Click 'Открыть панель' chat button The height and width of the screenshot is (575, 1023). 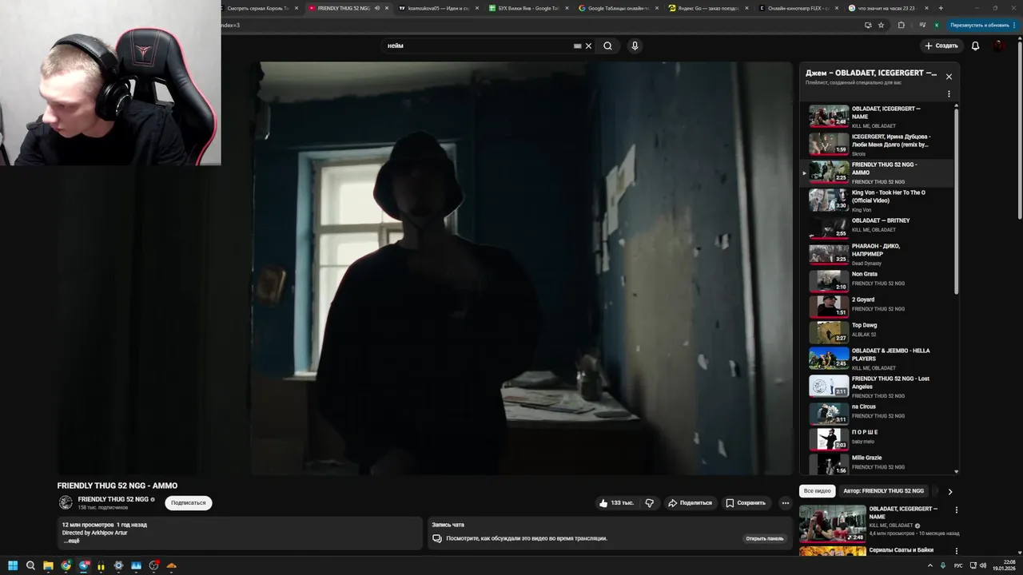[765, 538]
